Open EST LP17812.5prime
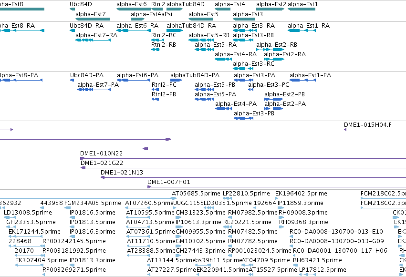The height and width of the screenshot is (277, 406). pyautogui.click(x=323, y=270)
